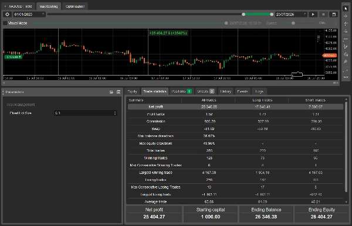The image size is (352, 226).
Task: Click the green lots position label on the chart
Action: (13, 57)
